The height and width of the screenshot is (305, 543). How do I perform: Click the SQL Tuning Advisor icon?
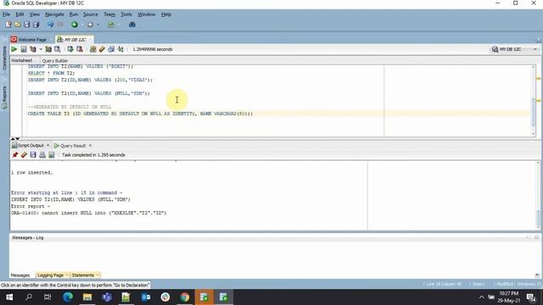point(58,49)
